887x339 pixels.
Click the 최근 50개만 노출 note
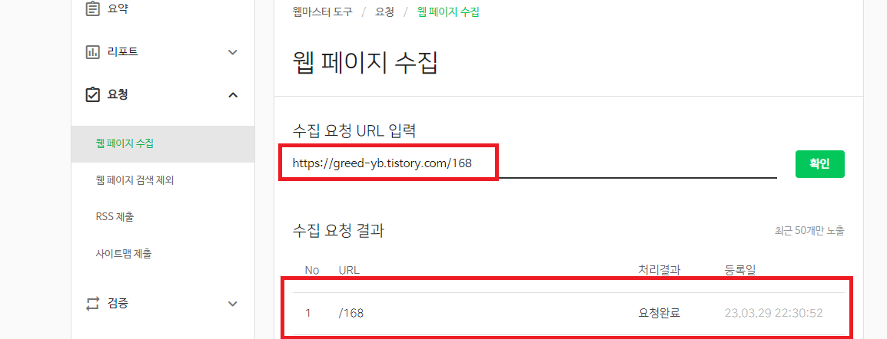[x=809, y=231]
